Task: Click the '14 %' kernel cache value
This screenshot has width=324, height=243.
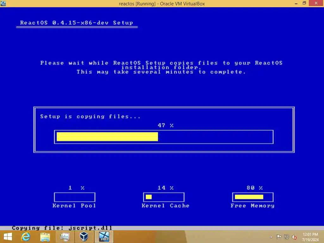Action: 165,188
